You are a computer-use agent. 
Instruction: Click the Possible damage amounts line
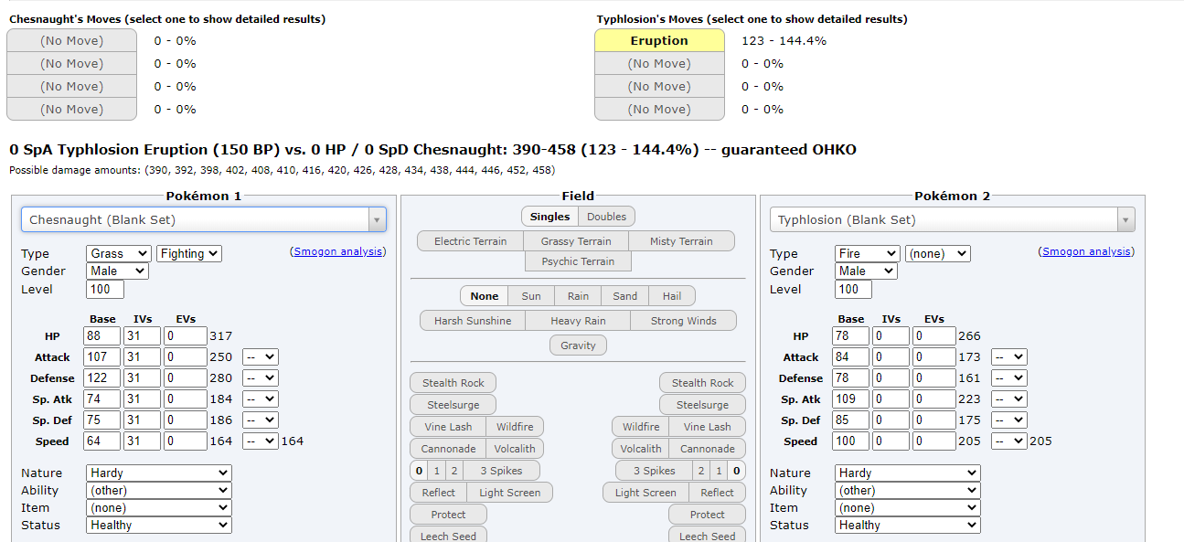[282, 170]
